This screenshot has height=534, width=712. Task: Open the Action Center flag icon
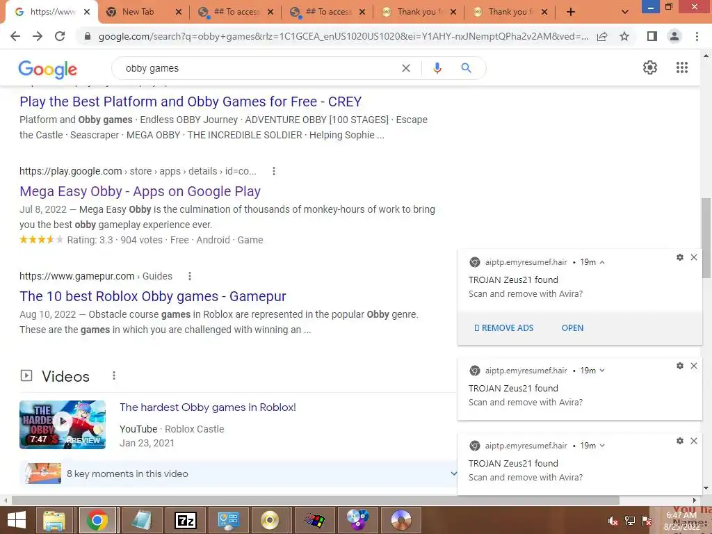pyautogui.click(x=647, y=521)
